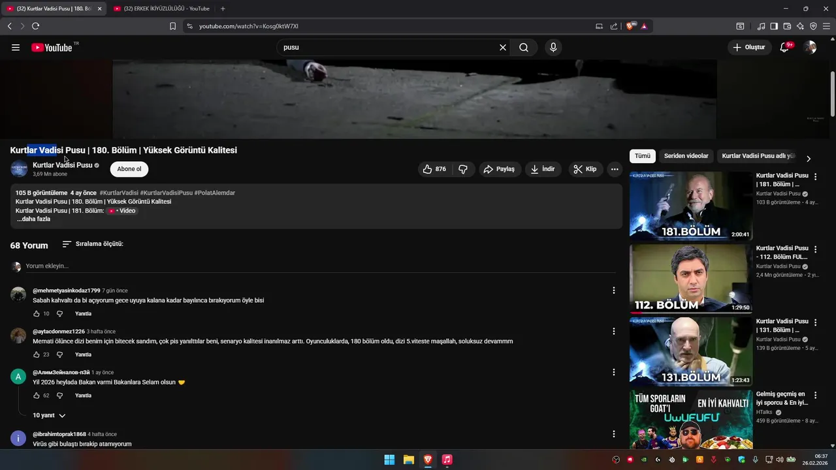Open the 131.BÖLÜM video thumbnail
836x470 pixels.
point(690,352)
